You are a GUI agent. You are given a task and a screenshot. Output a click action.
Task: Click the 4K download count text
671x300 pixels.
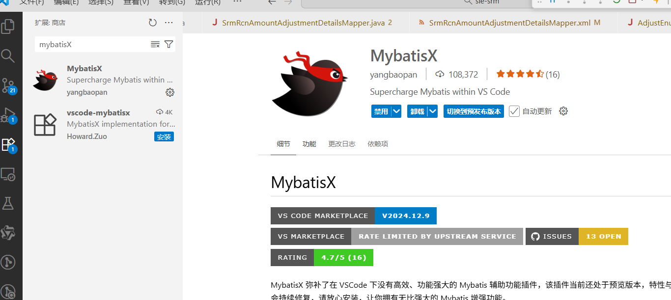coord(168,112)
